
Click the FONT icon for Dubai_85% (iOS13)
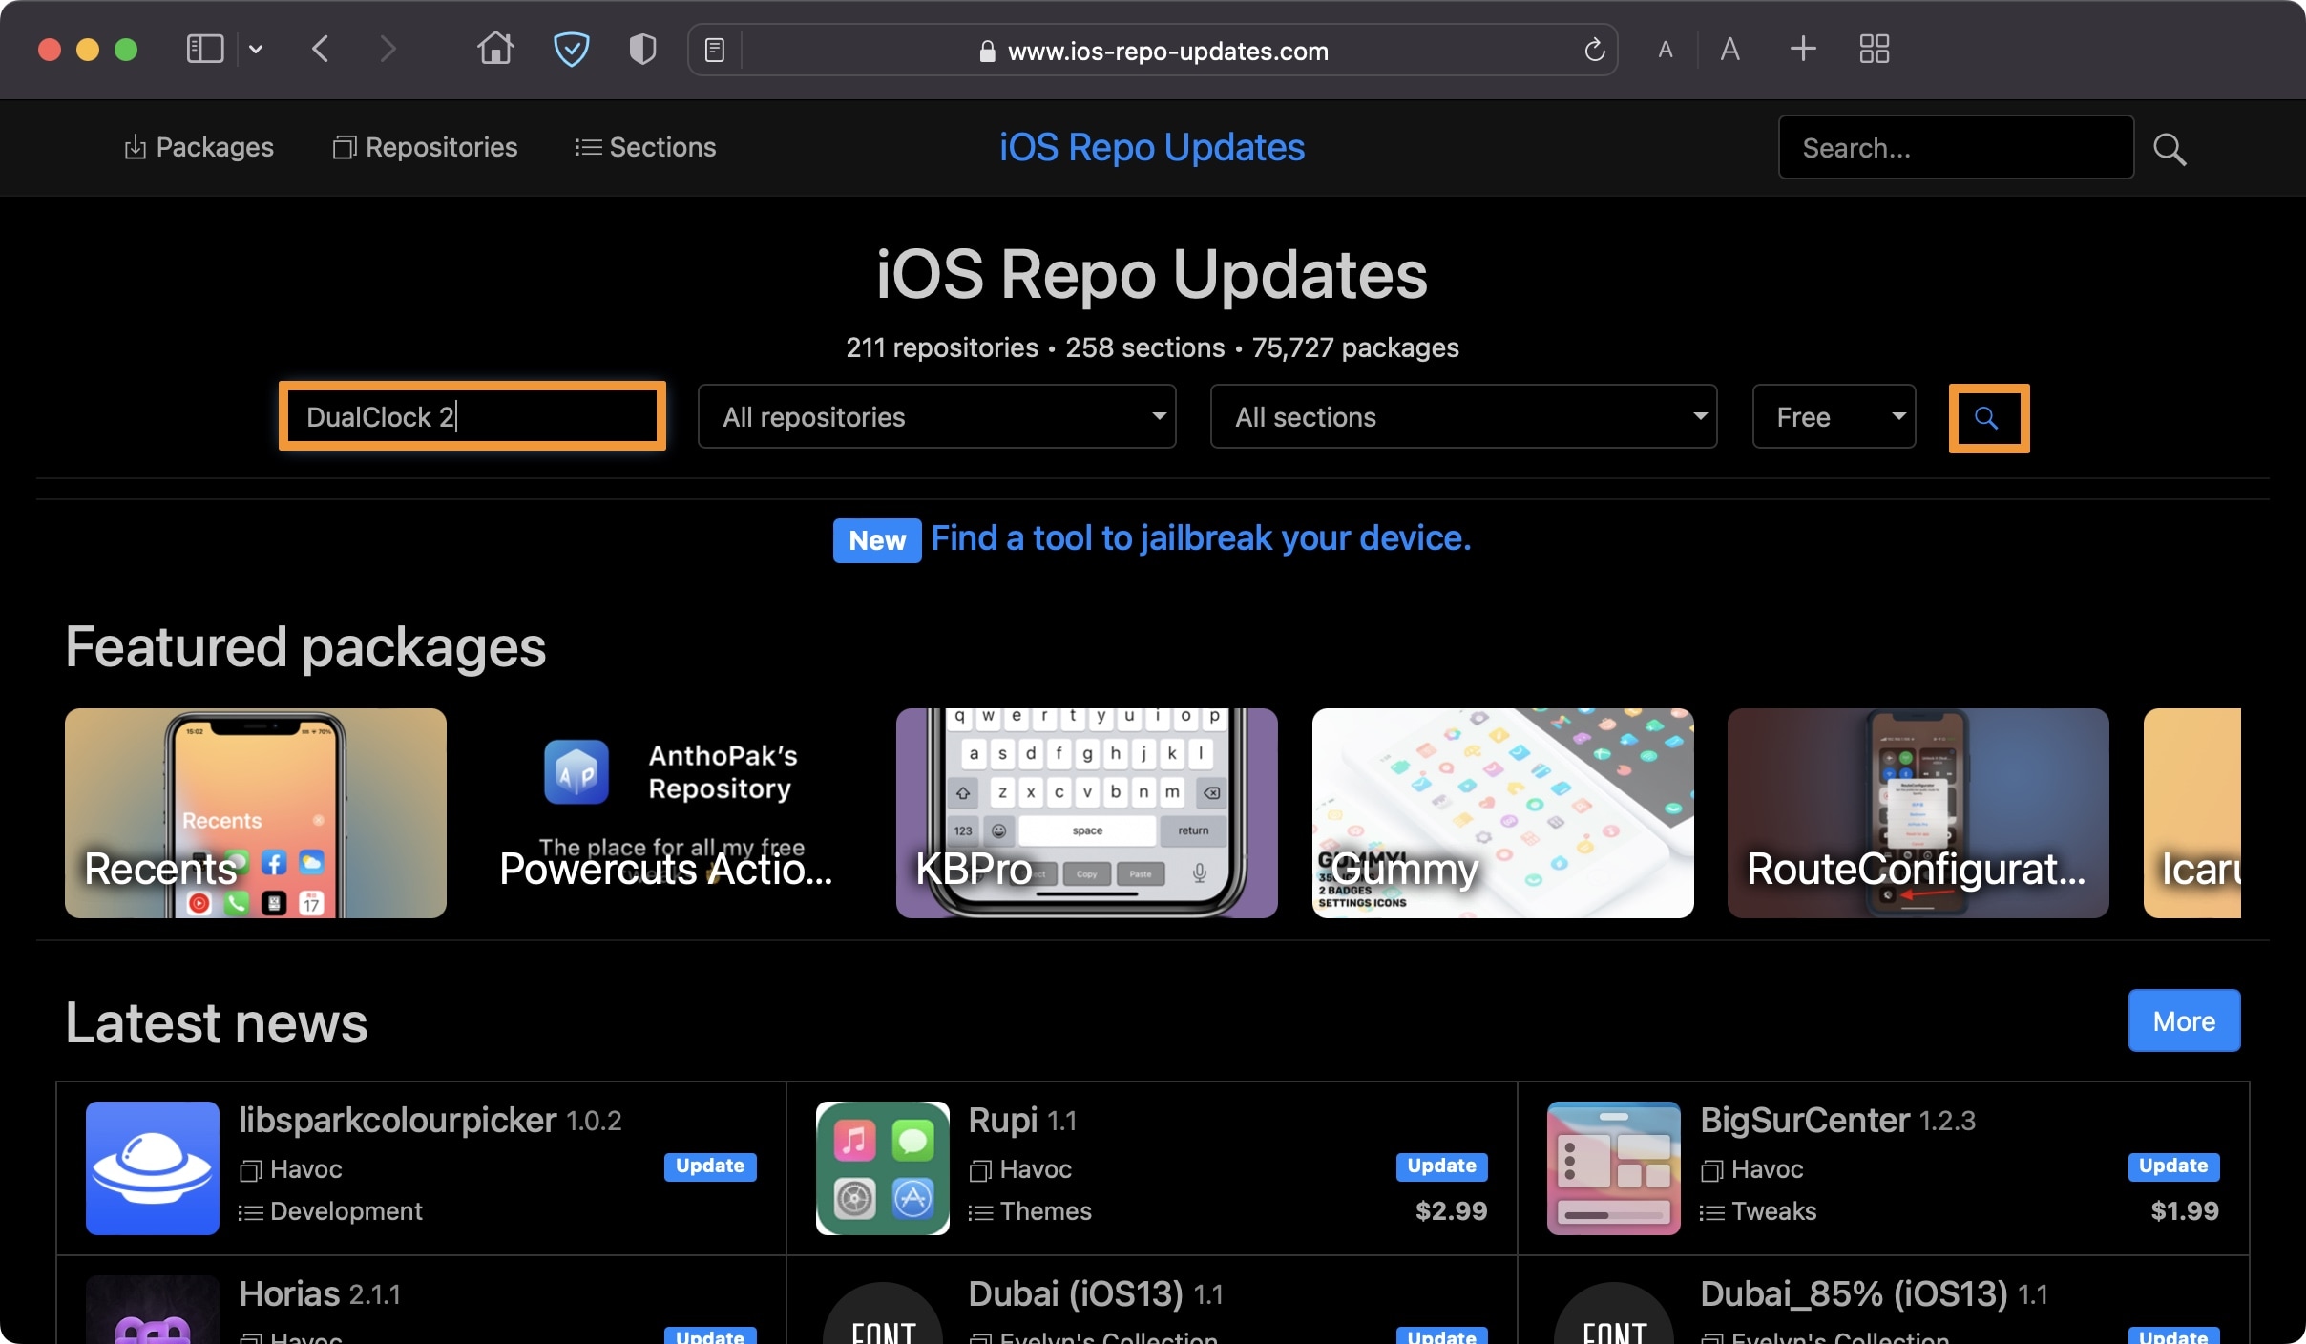1614,1312
